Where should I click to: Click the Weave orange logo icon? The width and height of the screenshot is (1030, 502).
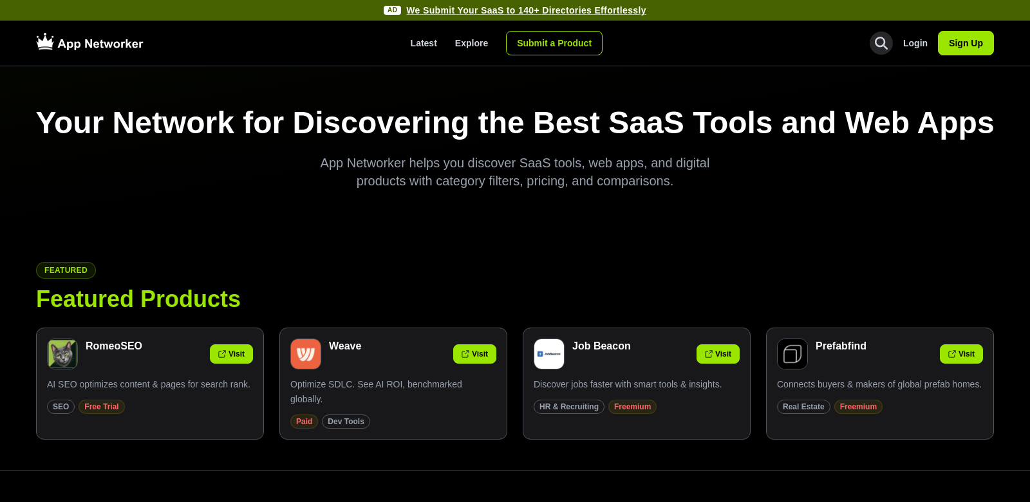(306, 354)
